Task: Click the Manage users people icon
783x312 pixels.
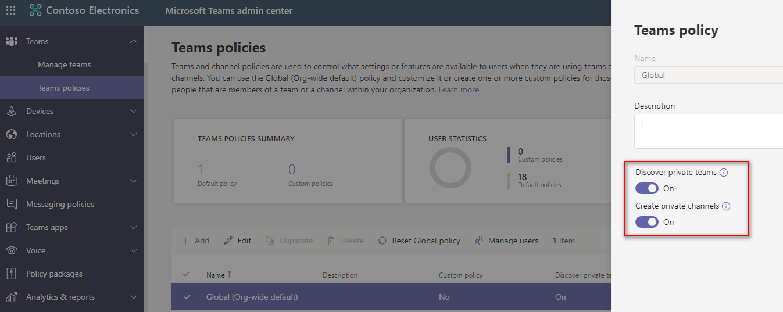Action: (x=479, y=241)
